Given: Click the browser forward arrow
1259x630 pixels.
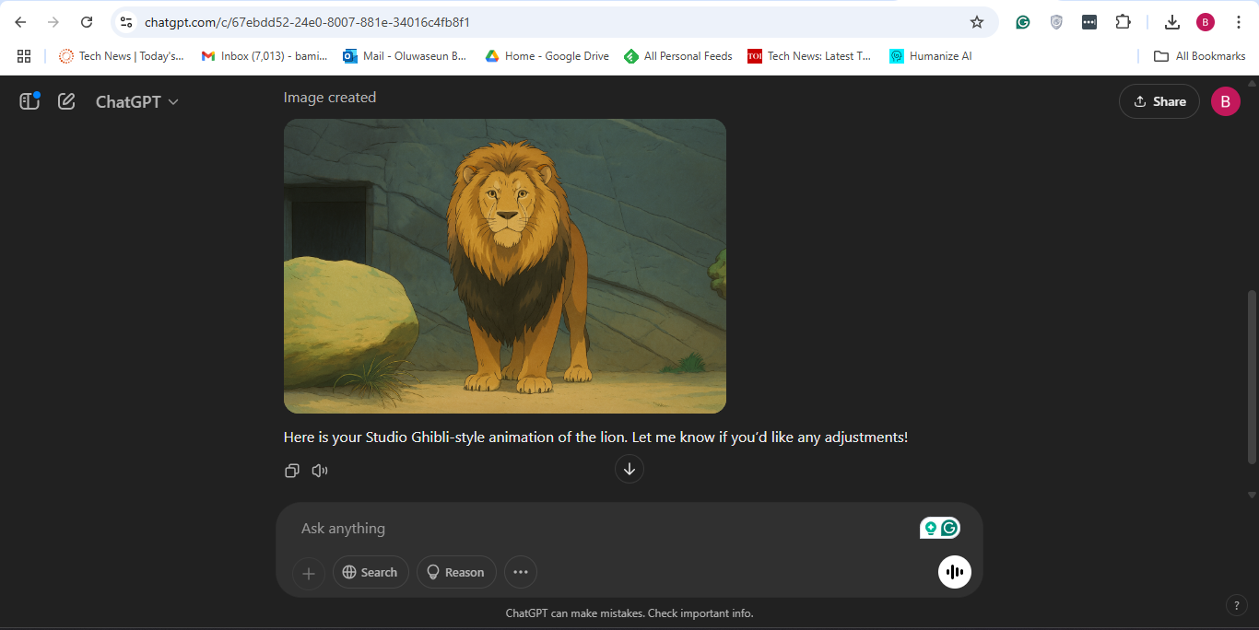Looking at the screenshot, I should [53, 22].
